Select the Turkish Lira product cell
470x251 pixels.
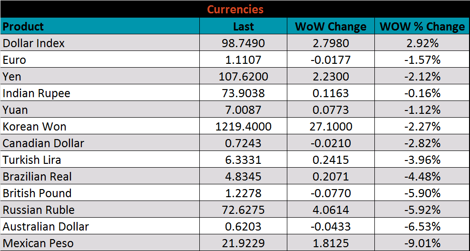click(x=32, y=160)
